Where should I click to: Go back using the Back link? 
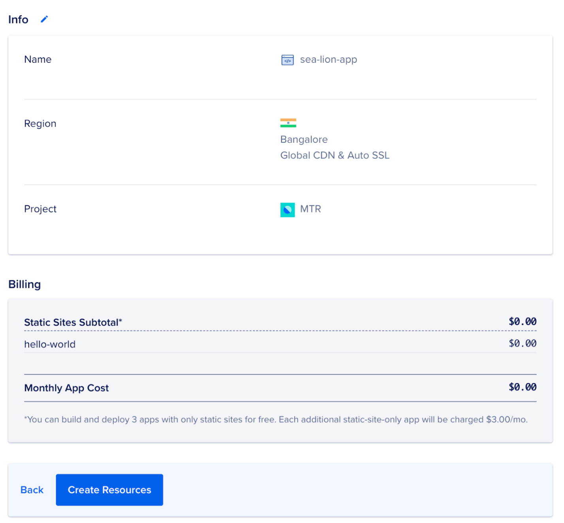click(x=32, y=490)
